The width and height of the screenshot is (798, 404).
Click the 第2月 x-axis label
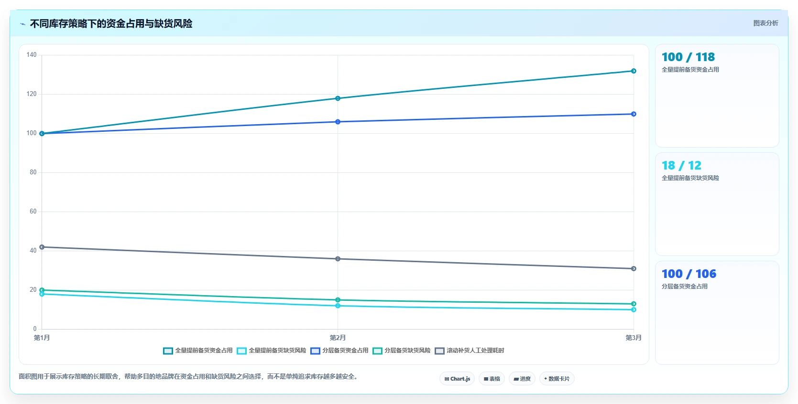point(338,338)
